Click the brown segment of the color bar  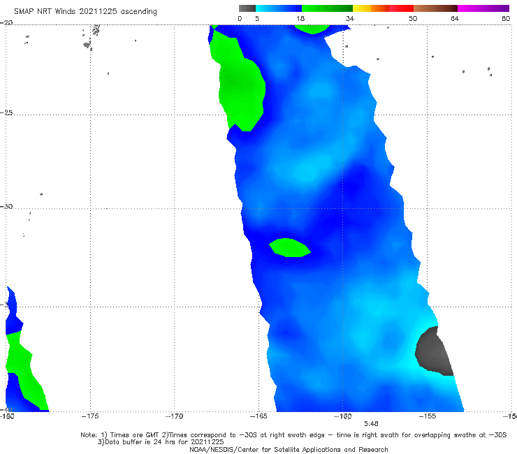[x=435, y=8]
